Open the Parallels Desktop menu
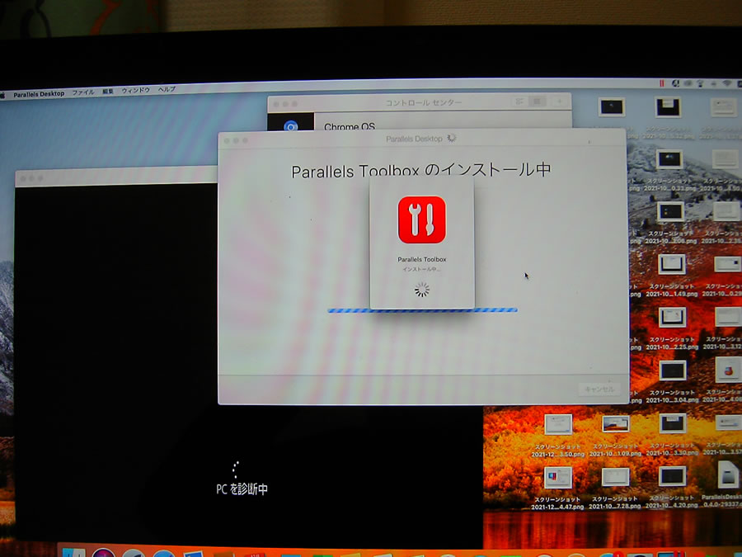This screenshot has height=557, width=742. [39, 94]
